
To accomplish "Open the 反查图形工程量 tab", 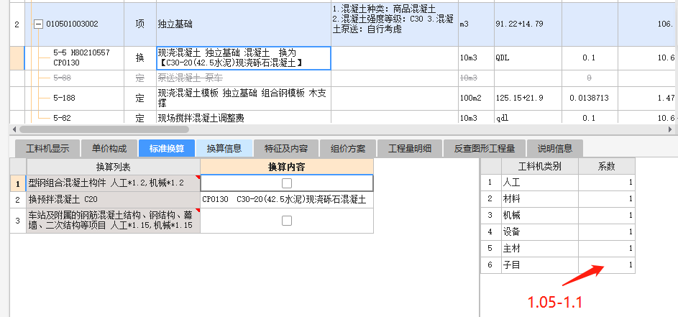I will [x=485, y=149].
